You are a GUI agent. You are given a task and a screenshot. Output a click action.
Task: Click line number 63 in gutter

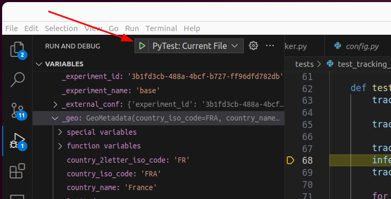(x=307, y=101)
